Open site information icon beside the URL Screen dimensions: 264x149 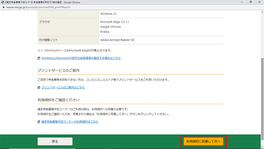pyautogui.click(x=3, y=7)
